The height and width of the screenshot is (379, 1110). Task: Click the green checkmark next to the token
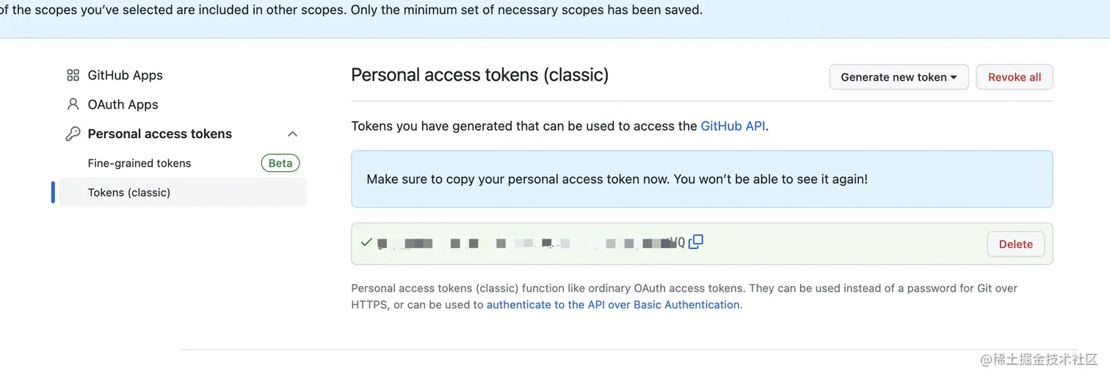click(366, 242)
